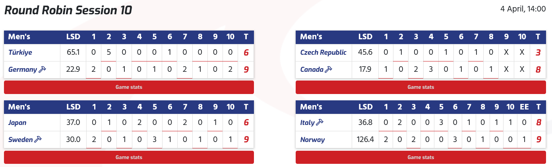
Task: Click the 4 April, 14:00 date text
Action: coord(522,8)
